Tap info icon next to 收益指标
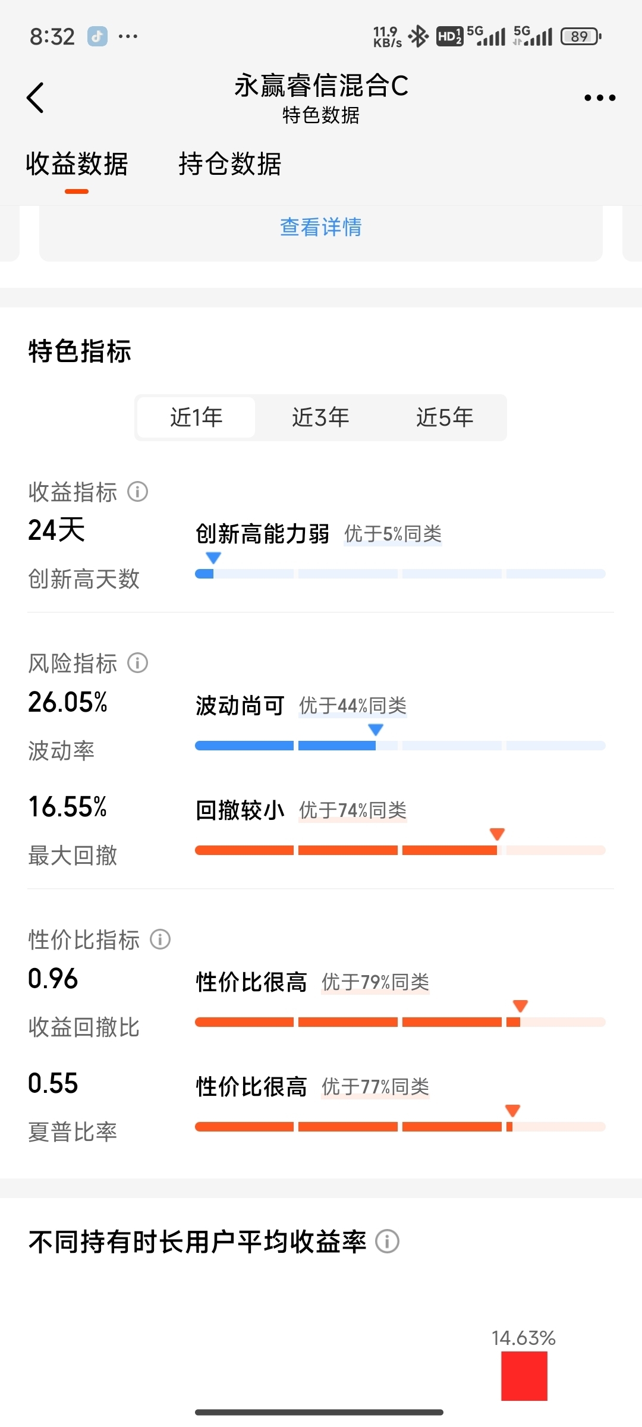 click(x=137, y=492)
